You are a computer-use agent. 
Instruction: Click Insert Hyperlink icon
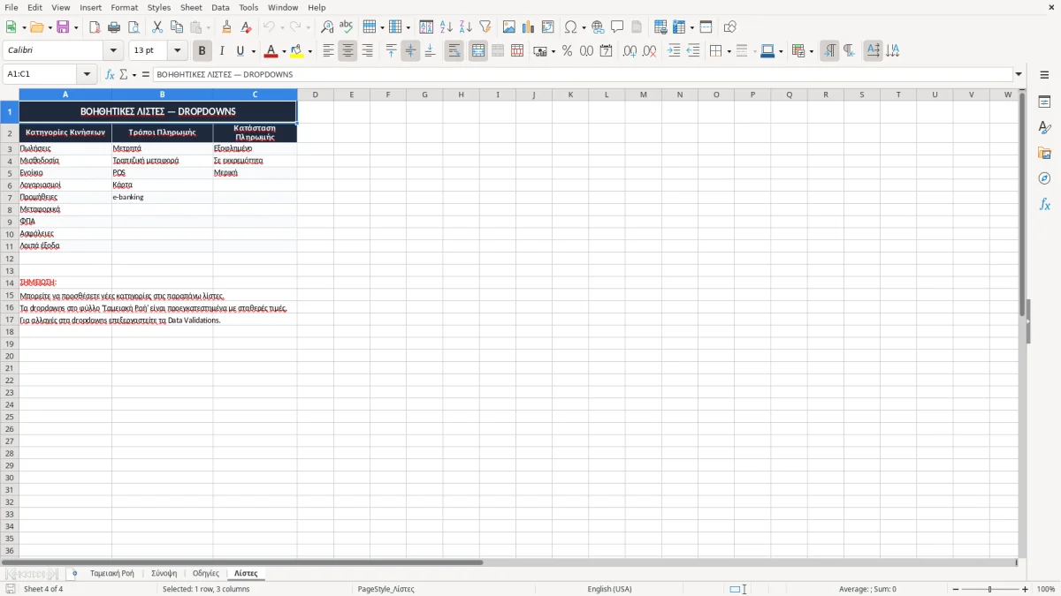[x=598, y=27]
